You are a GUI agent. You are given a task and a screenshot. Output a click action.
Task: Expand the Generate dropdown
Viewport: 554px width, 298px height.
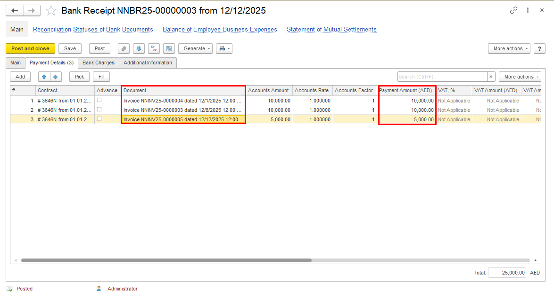[195, 48]
